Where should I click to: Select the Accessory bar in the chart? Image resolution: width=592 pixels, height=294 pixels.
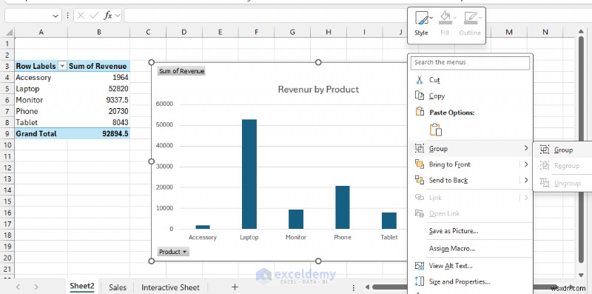coord(203,227)
